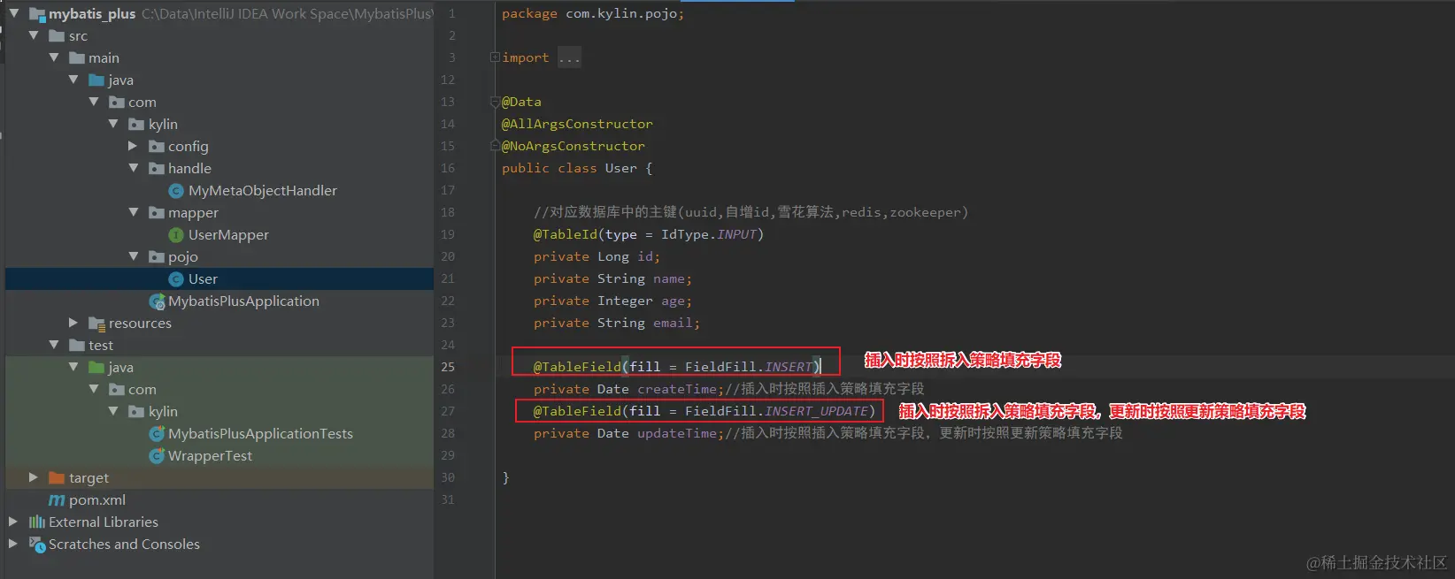Screen dimensions: 1455x579
Task: Click the mybatis_plus module icon
Action: 36,13
